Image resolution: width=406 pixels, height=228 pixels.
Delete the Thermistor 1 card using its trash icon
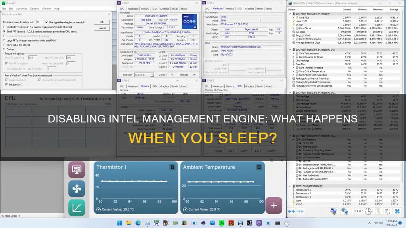tap(172, 167)
